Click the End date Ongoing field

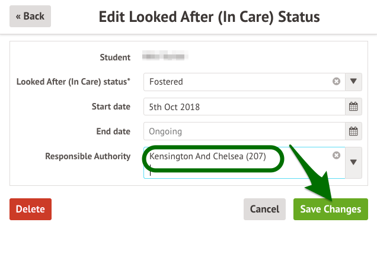[244, 131]
